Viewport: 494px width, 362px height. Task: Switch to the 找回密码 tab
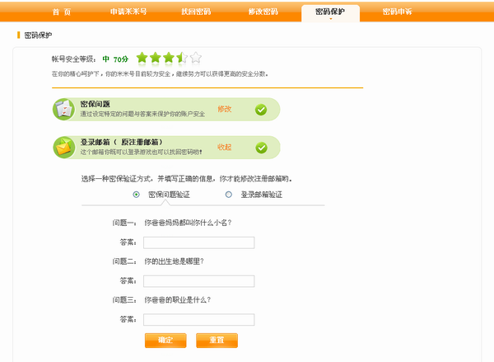coord(195,12)
